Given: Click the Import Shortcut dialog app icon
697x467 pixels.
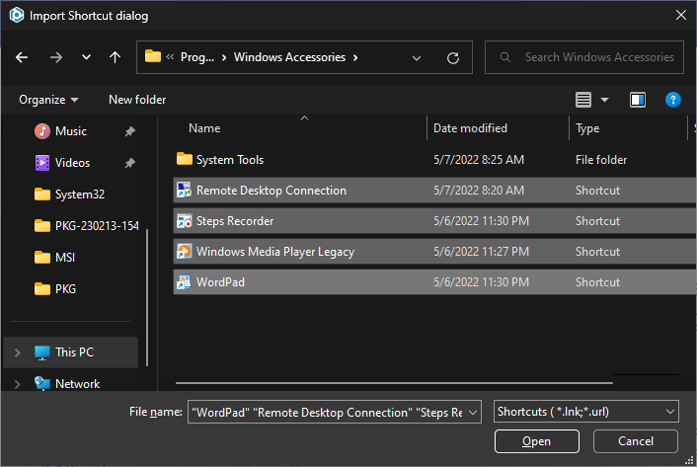Looking at the screenshot, I should pyautogui.click(x=17, y=15).
